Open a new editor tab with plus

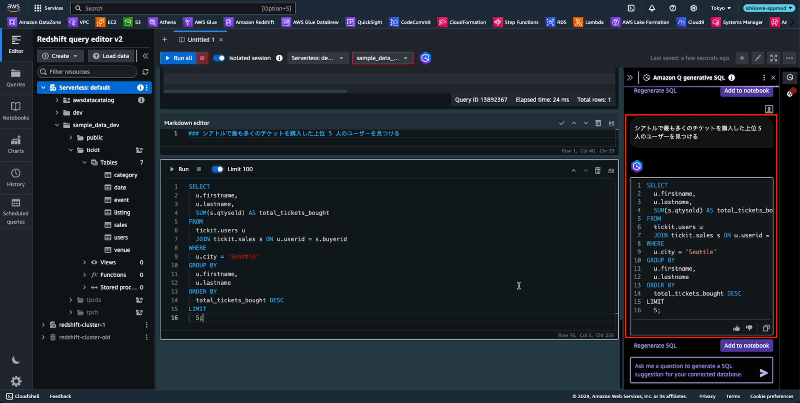click(164, 39)
